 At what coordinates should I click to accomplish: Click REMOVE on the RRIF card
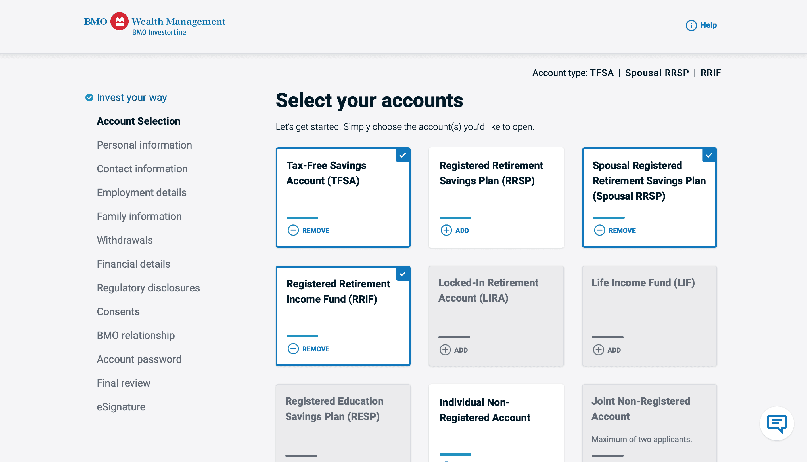(x=316, y=349)
